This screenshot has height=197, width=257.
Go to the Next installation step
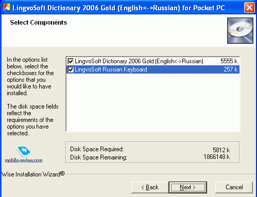click(x=188, y=187)
